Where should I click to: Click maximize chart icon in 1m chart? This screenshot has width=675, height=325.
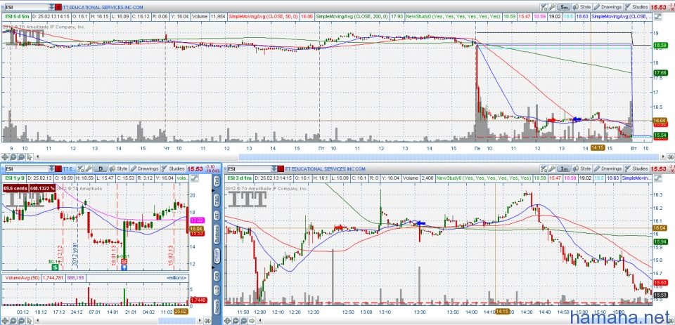point(657,178)
